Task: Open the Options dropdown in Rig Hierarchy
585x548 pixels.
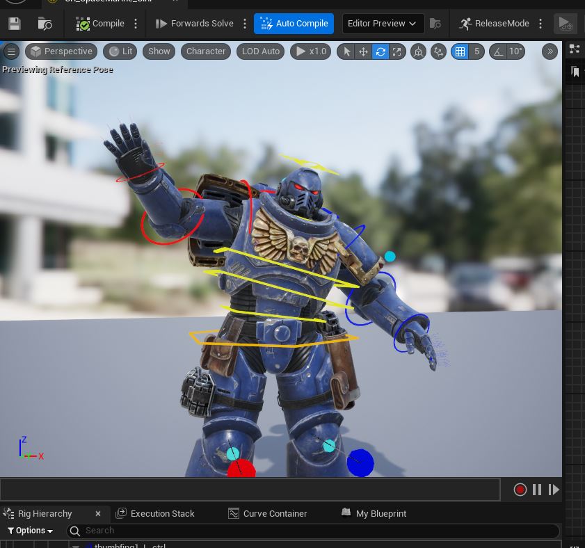Action: (31, 531)
